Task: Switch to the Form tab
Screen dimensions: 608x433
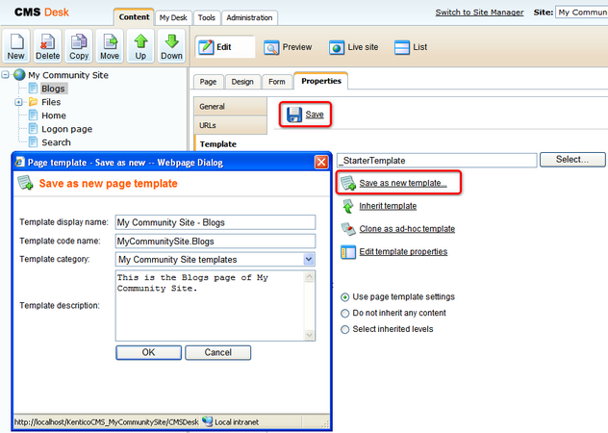Action: tap(276, 82)
